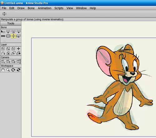Select the Offset Bone tool with arrow

pos(18,36)
